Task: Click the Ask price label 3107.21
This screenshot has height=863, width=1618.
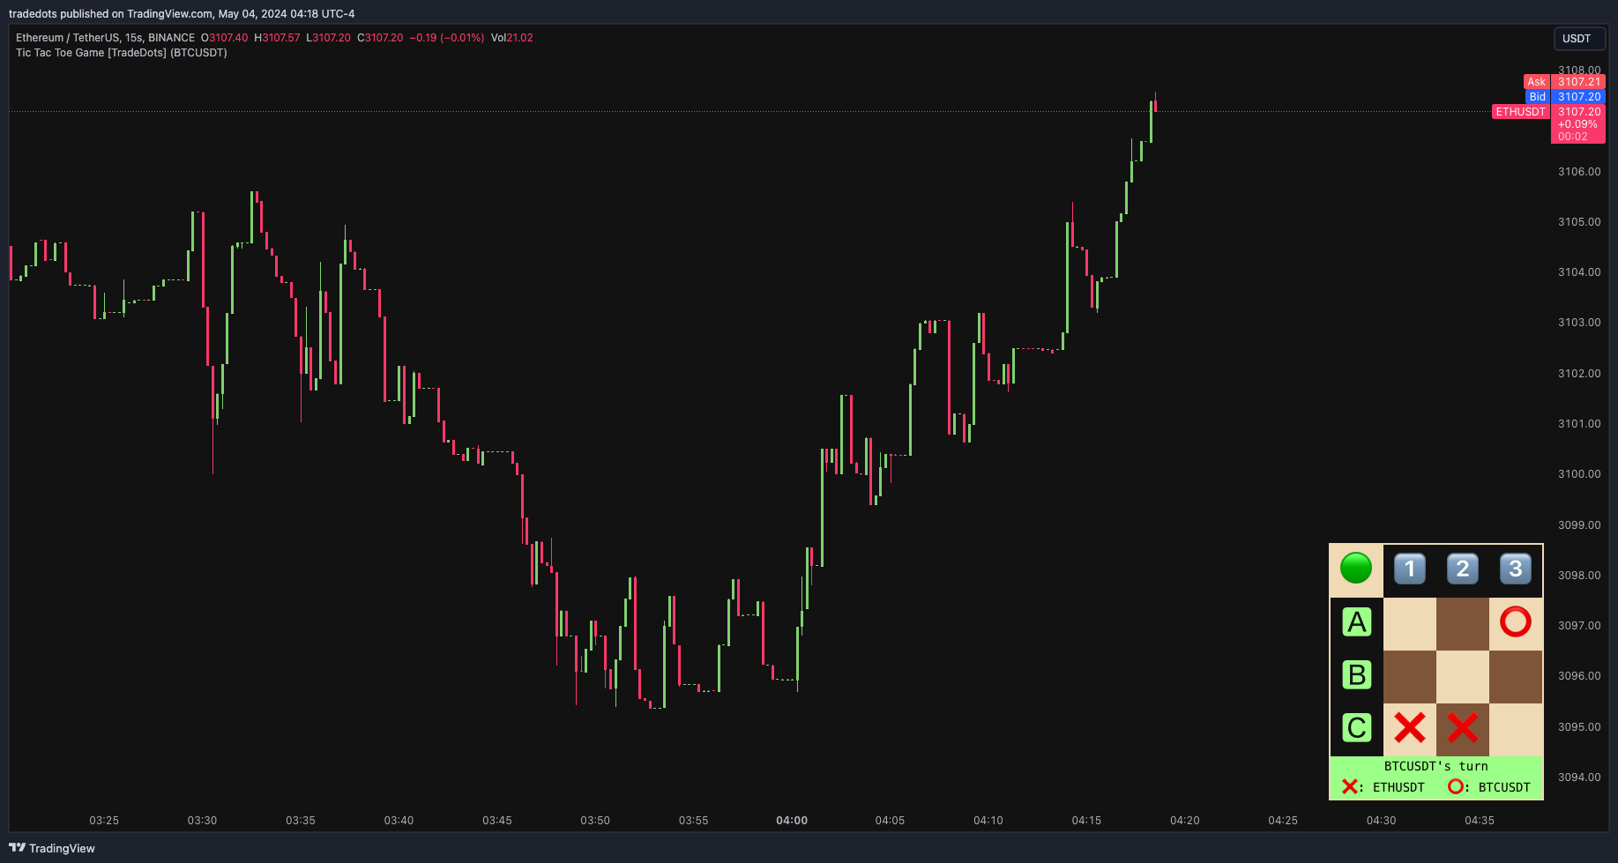Action: click(1578, 82)
